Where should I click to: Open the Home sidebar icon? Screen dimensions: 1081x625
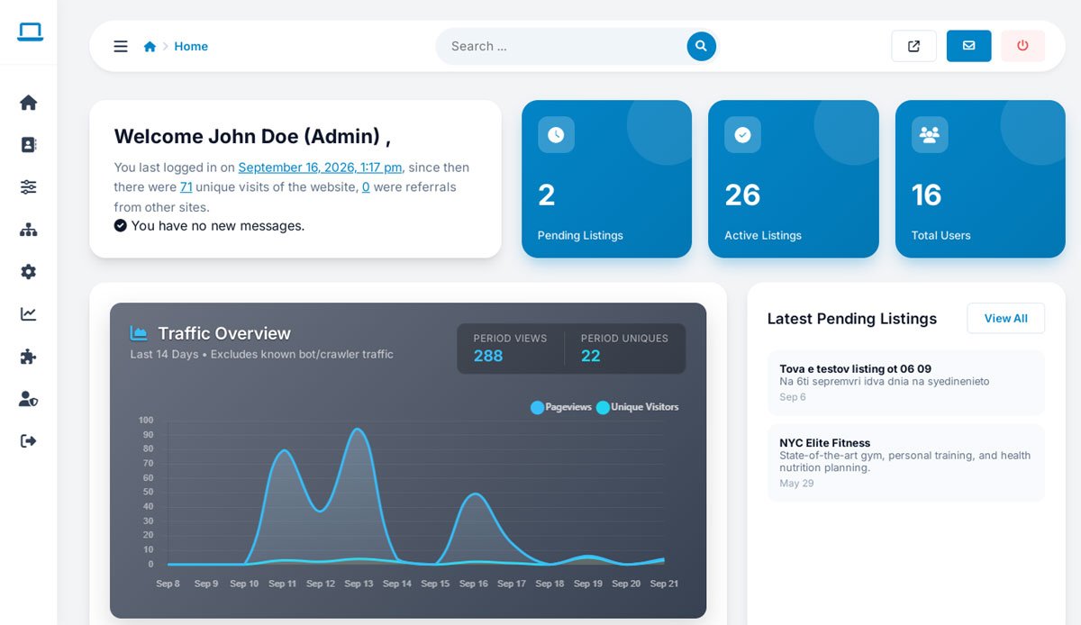click(29, 103)
